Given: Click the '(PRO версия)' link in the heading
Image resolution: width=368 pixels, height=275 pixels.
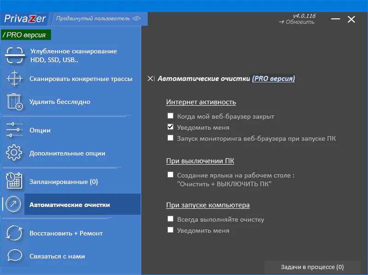Looking at the screenshot, I should click(273, 79).
